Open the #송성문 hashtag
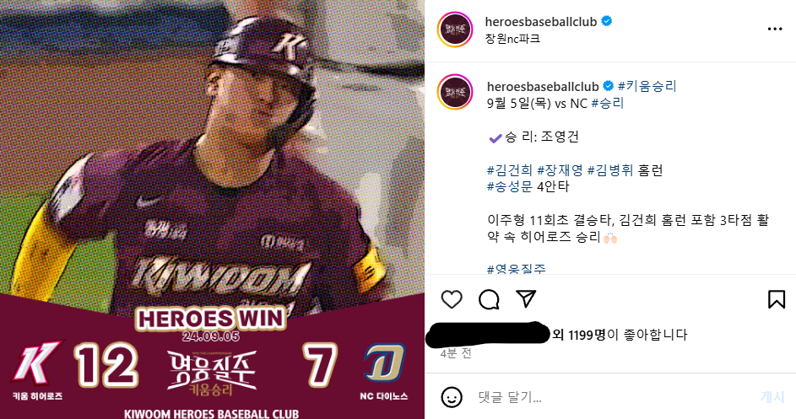The height and width of the screenshot is (419, 796). coord(510,186)
